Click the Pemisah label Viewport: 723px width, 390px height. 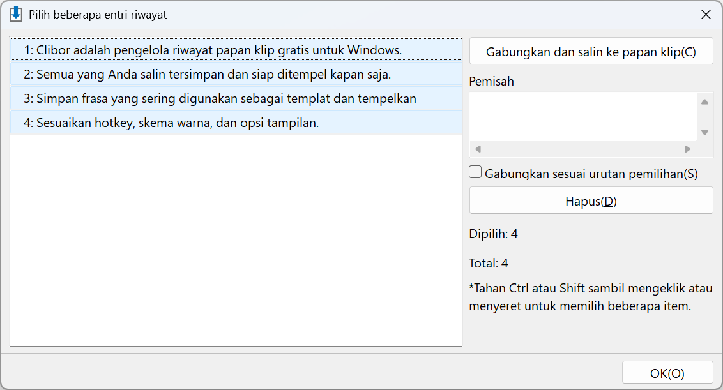point(492,81)
